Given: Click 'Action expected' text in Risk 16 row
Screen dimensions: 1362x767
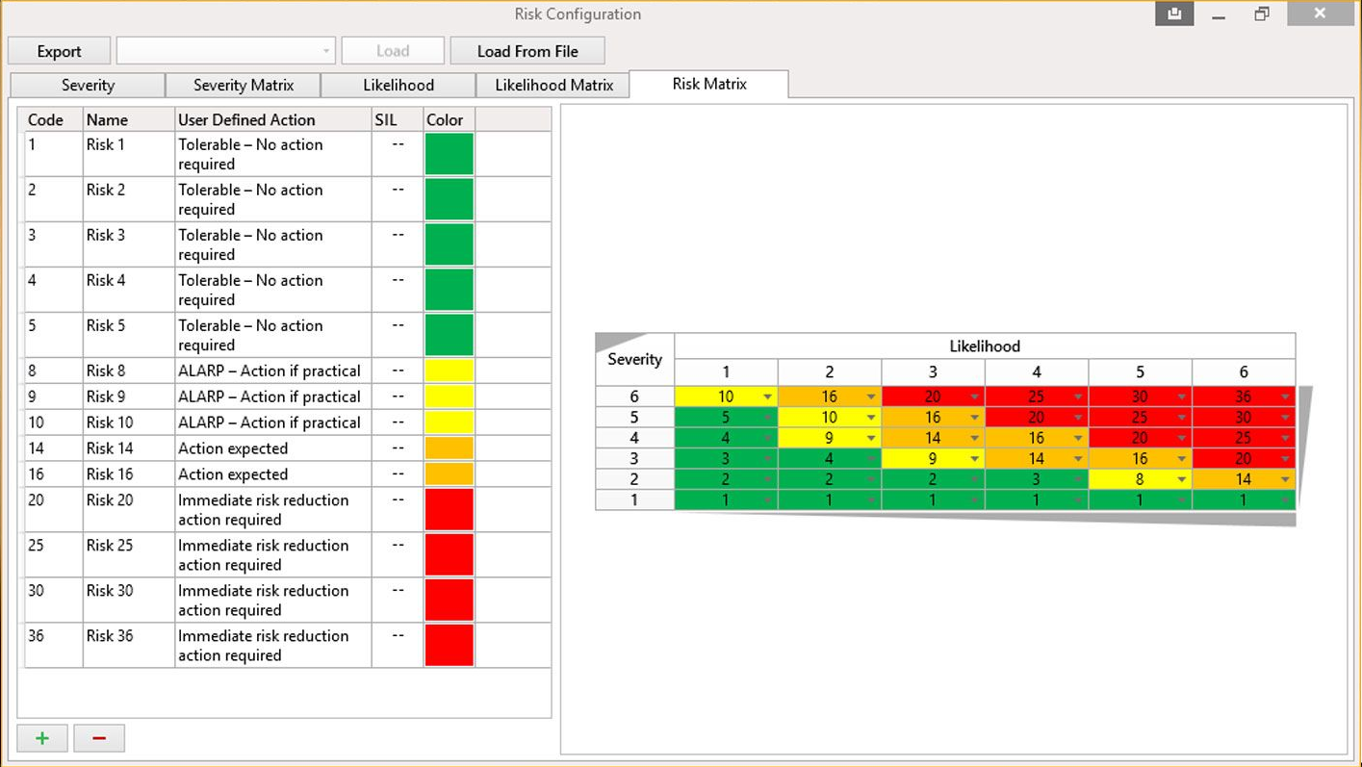Looking at the screenshot, I should [233, 474].
